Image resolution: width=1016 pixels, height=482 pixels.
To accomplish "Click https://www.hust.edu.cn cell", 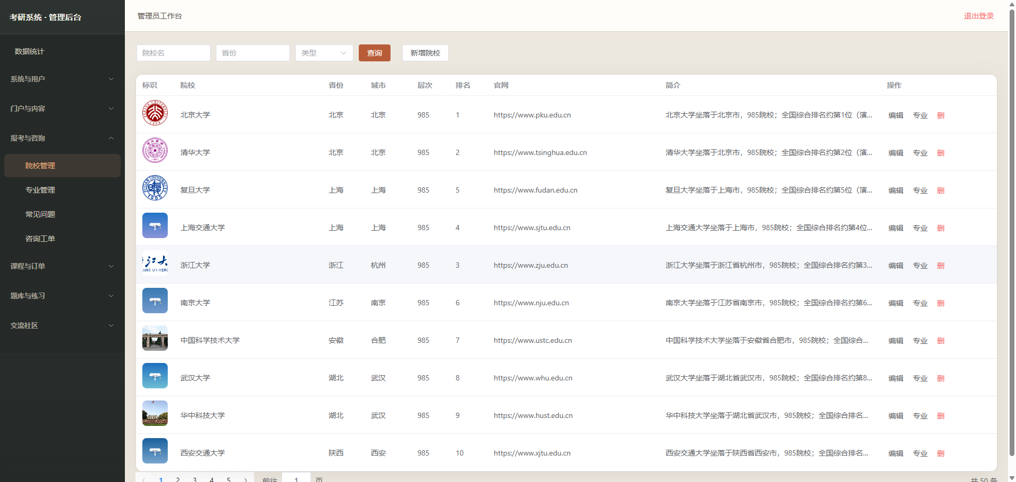I will pyautogui.click(x=533, y=415).
